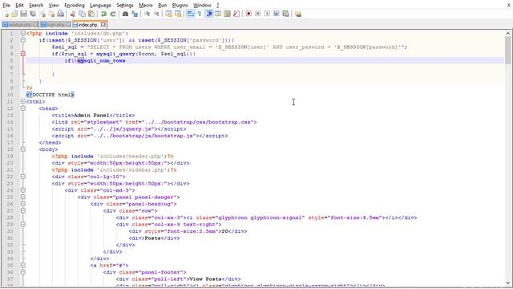513x289 pixels.
Task: Click the vertical scrollbar thumb
Action: (507, 50)
